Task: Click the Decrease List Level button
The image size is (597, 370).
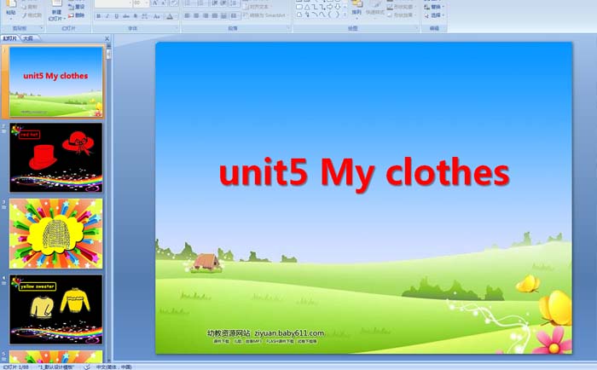Action: (x=215, y=3)
